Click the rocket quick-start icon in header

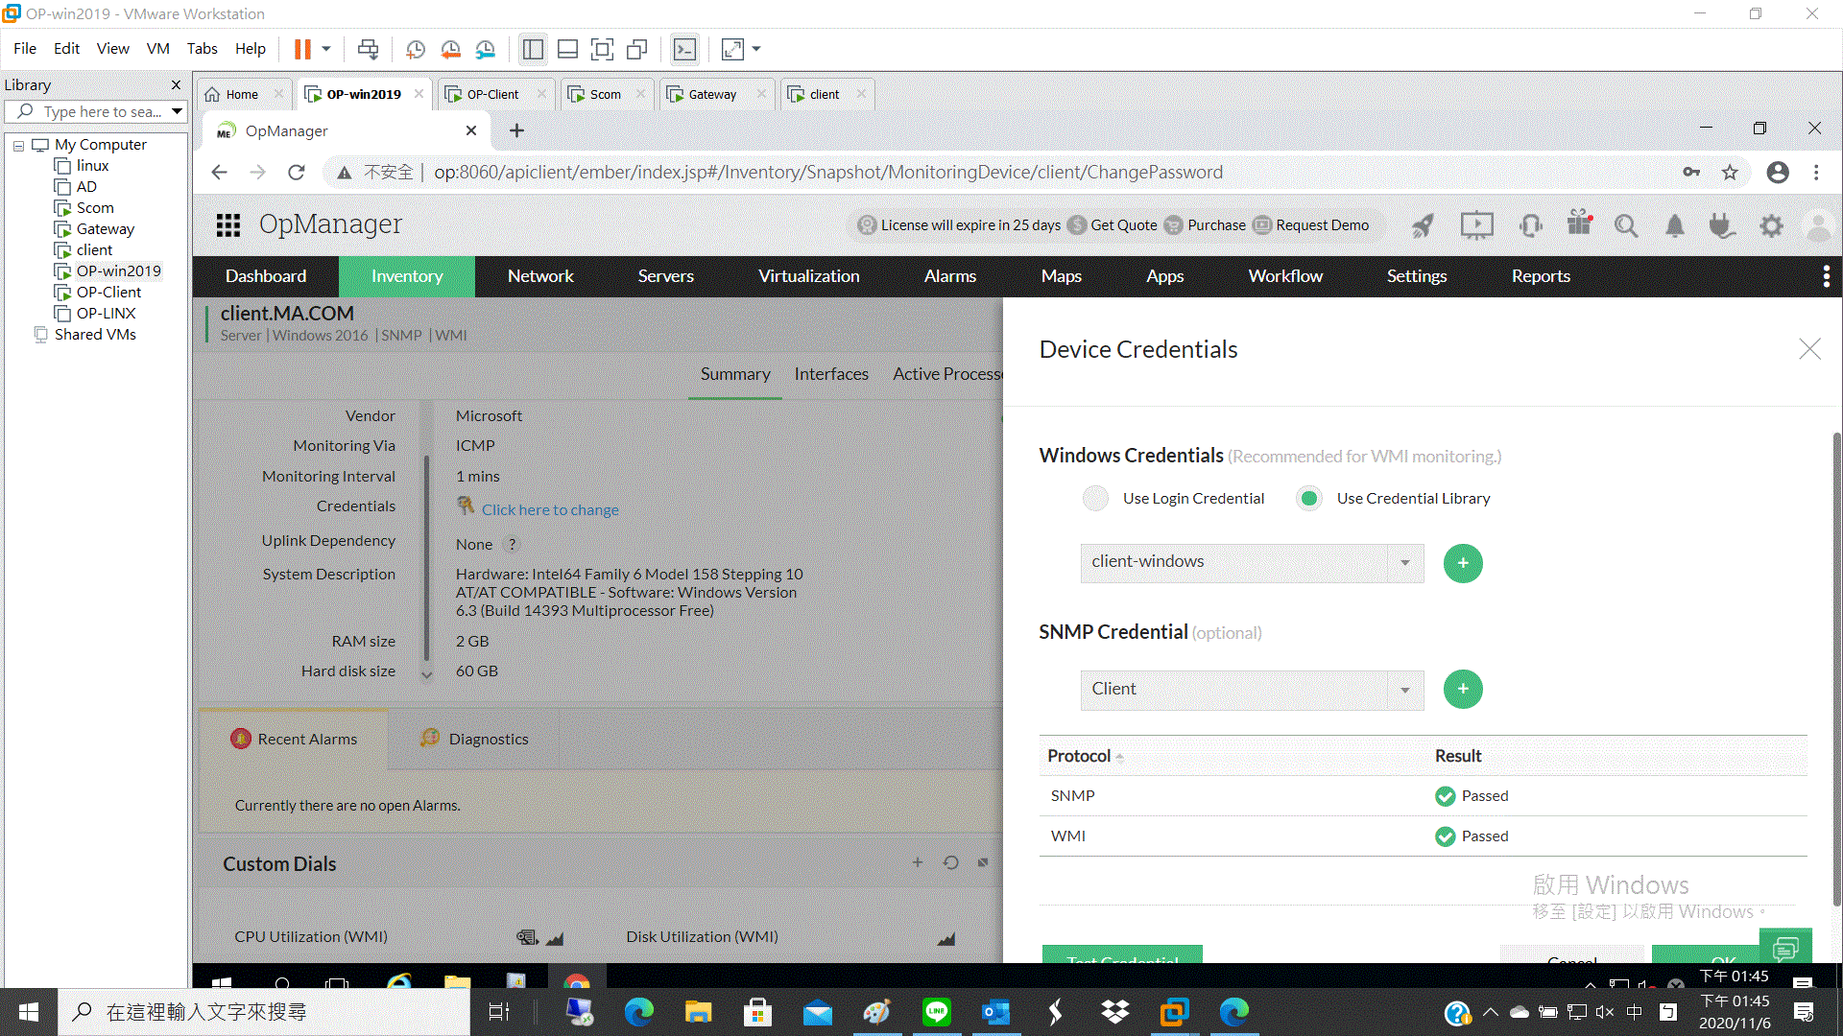click(x=1423, y=225)
